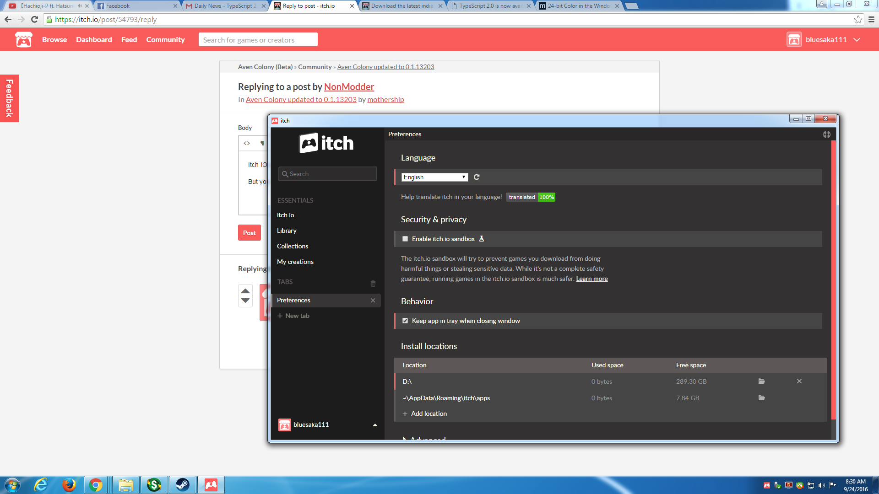Click breadcrumb Aven Colony updated to 0.1.13203

click(x=385, y=67)
